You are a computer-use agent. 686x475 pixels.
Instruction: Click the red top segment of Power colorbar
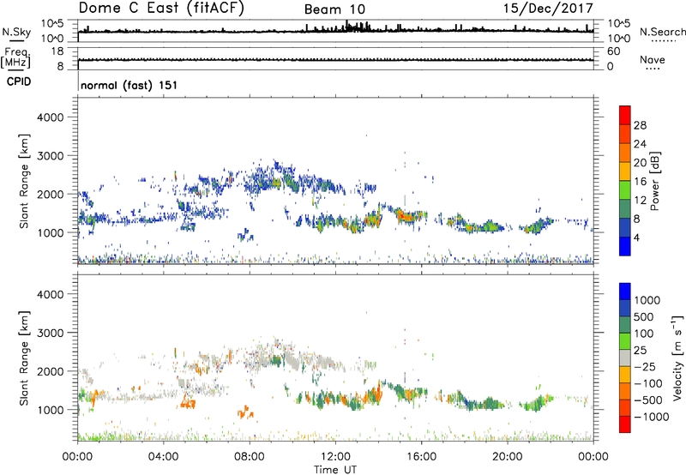tap(625, 115)
